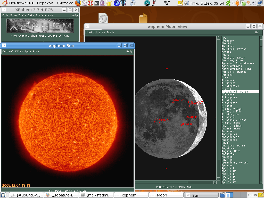Open the Preferences menu in XEphem
The image size is (264, 198).
[x=44, y=15]
